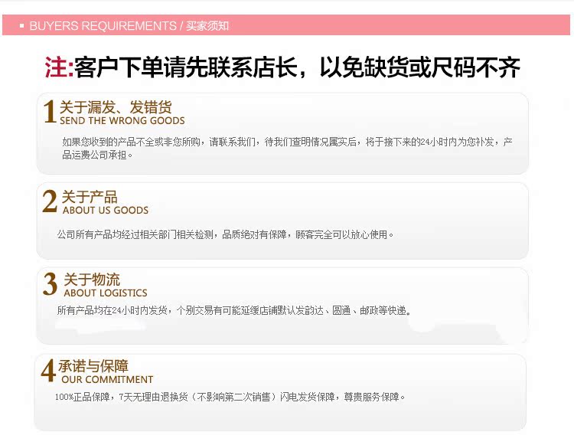The width and height of the screenshot is (574, 445).
Task: Click the heading '承诺与保障'
Action: [93, 366]
